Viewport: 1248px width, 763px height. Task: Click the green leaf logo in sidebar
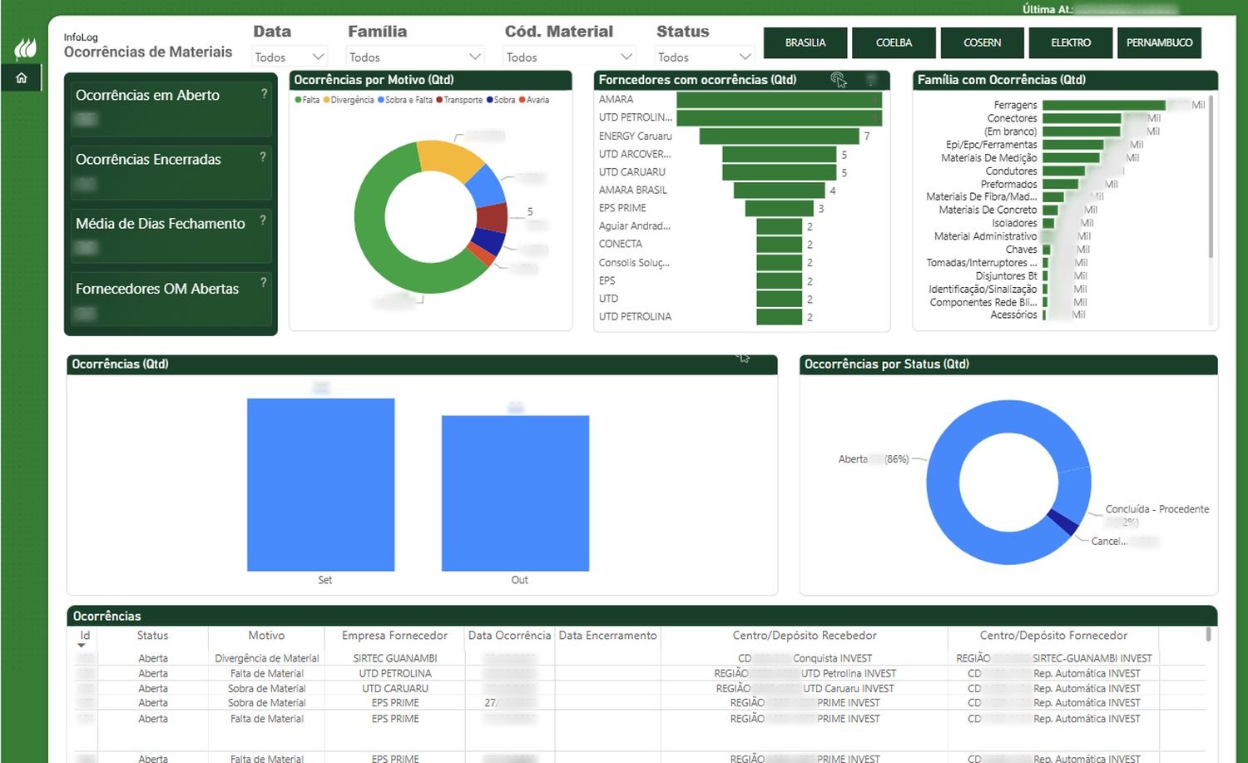pos(25,48)
